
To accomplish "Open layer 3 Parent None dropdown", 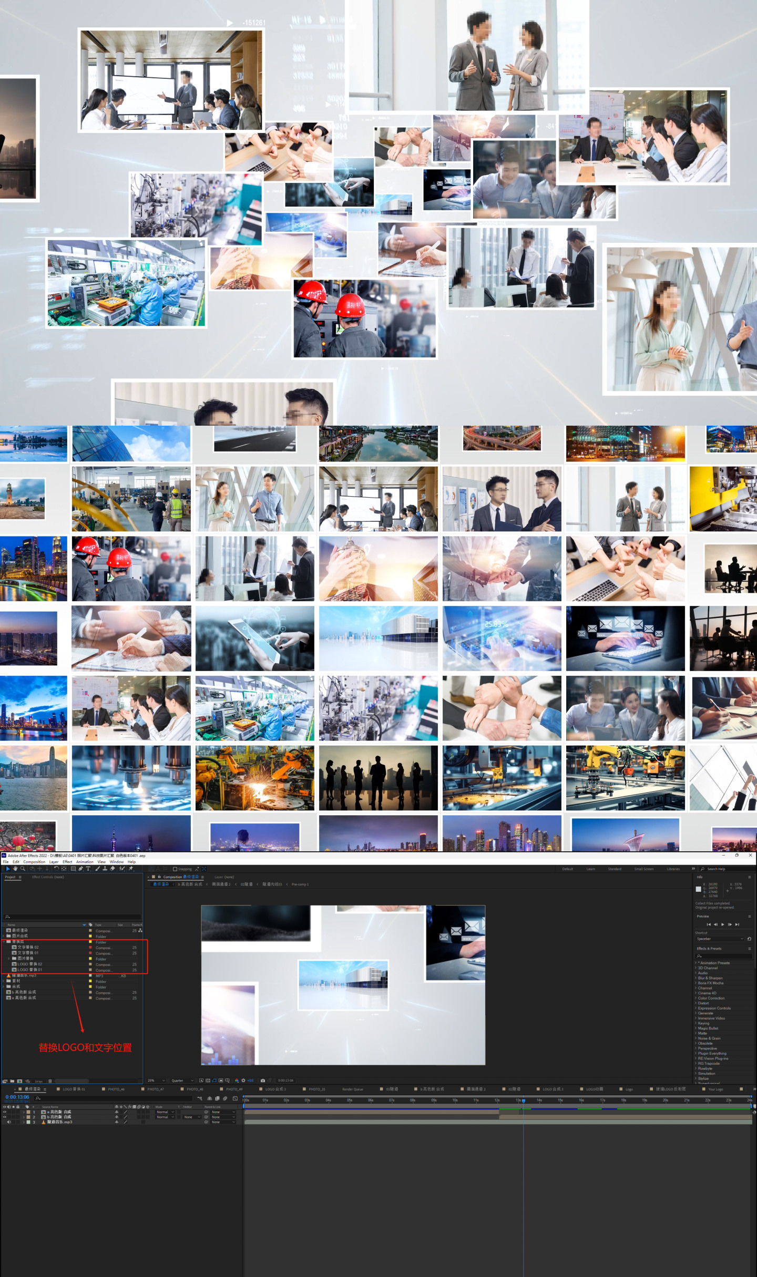I will [223, 1122].
